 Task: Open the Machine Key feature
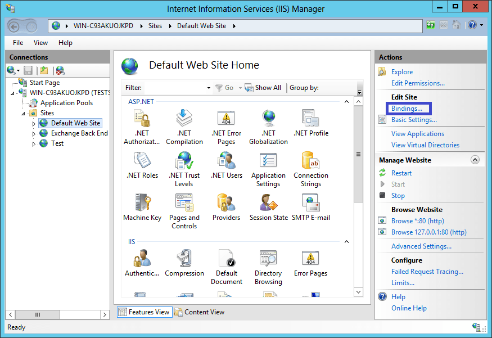[x=142, y=207]
